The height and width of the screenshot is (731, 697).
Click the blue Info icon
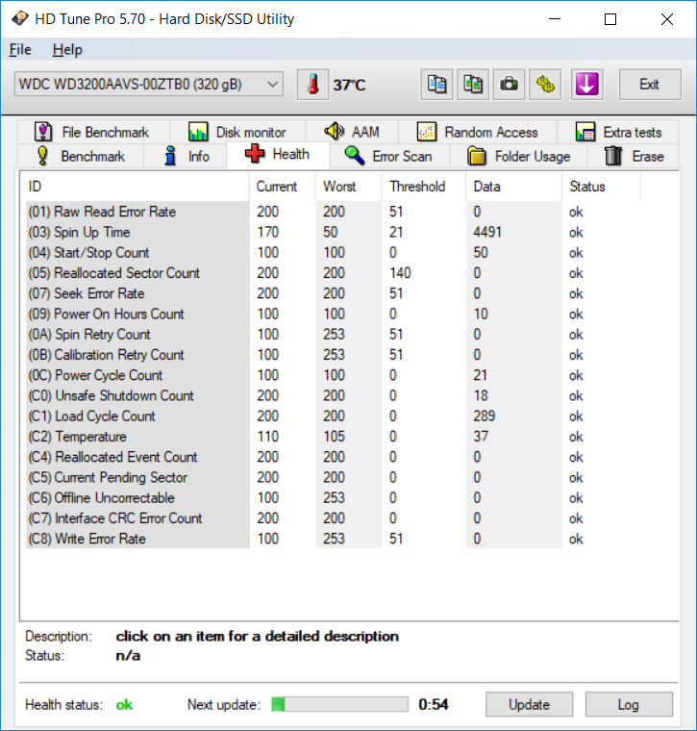(x=170, y=156)
